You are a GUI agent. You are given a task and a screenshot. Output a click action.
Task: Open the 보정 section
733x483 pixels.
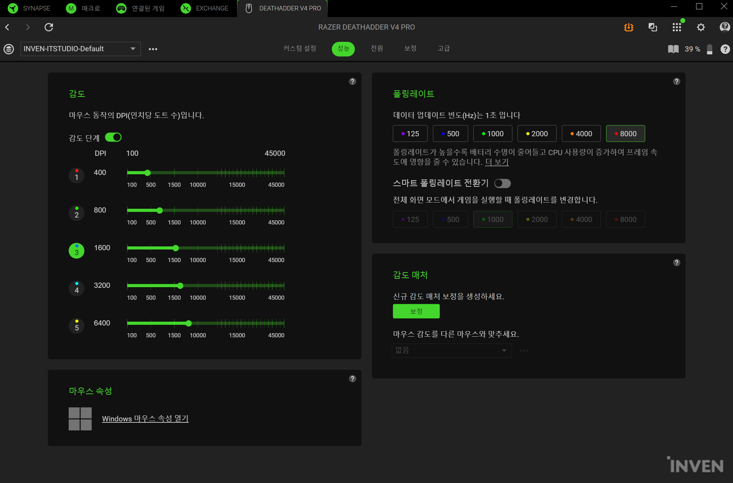(x=410, y=48)
